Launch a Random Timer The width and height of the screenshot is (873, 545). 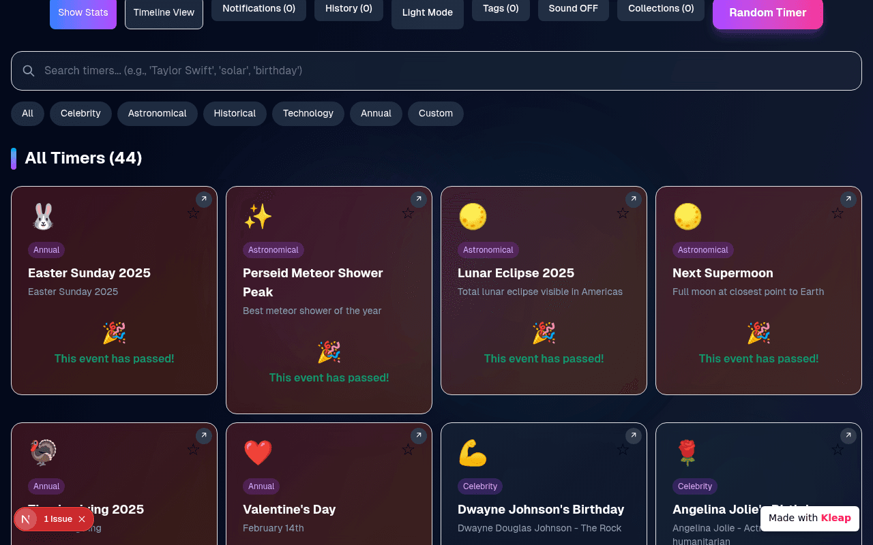(x=768, y=13)
